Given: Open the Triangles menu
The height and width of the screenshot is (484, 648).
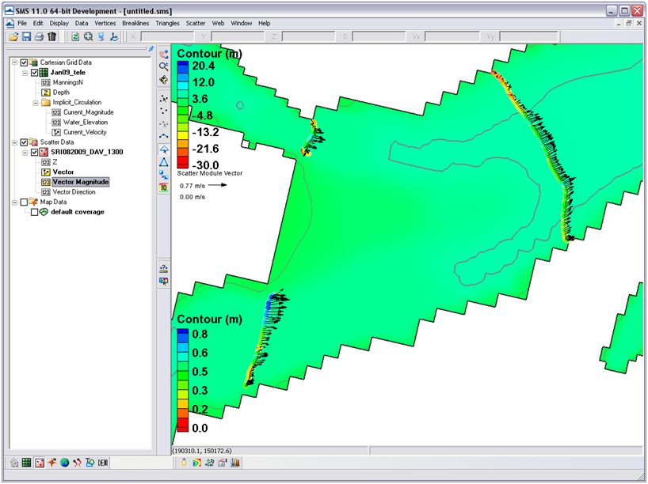Looking at the screenshot, I should [167, 23].
